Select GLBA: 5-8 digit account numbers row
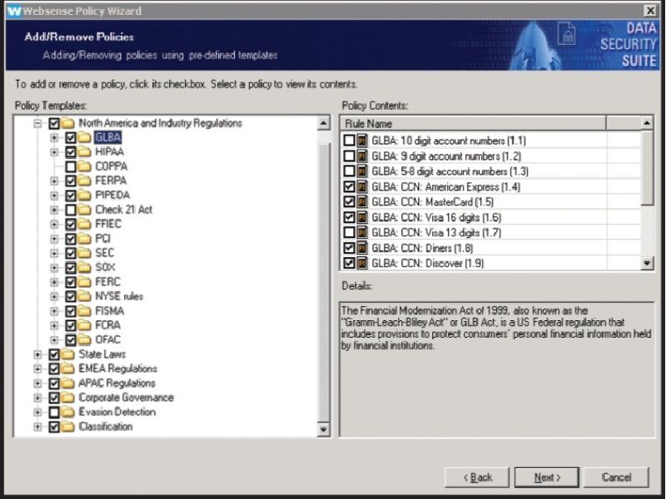Image resolution: width=666 pixels, height=499 pixels. (x=490, y=171)
